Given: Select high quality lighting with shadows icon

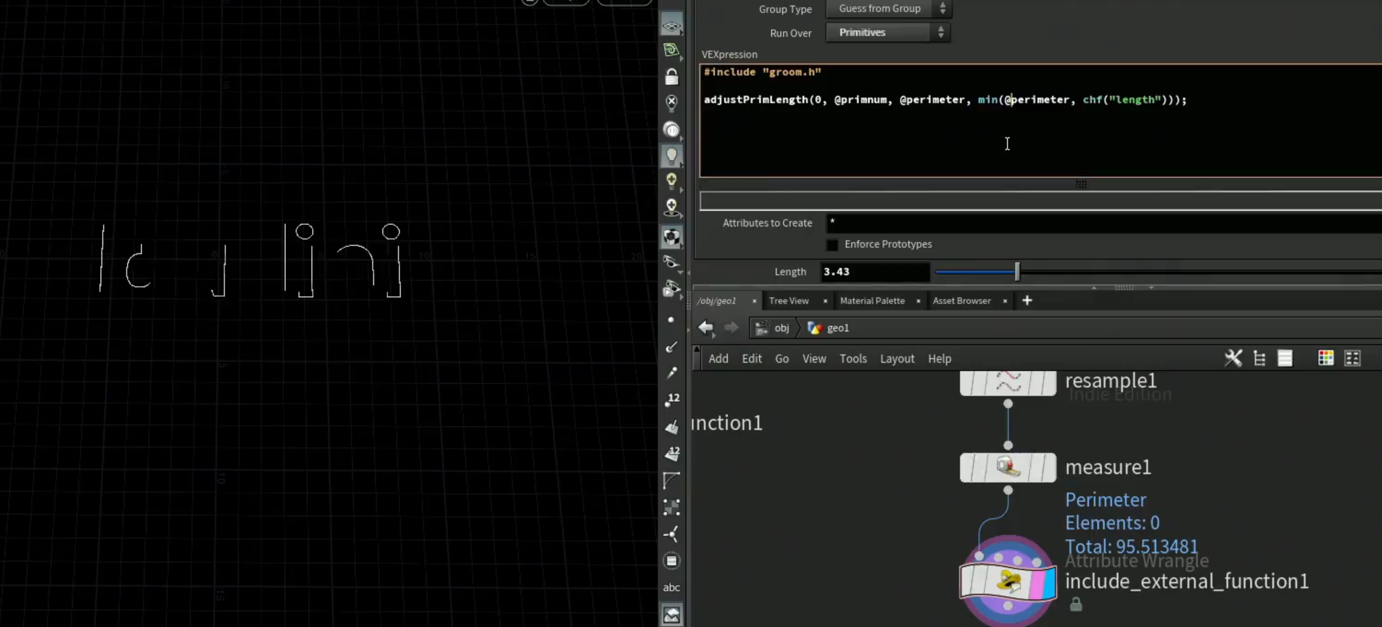Looking at the screenshot, I should click(671, 208).
